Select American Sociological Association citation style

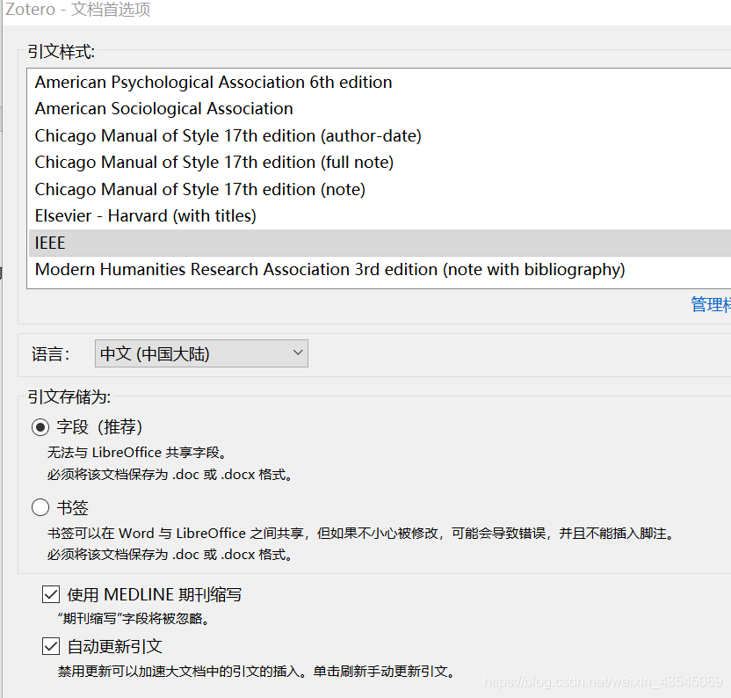pyautogui.click(x=380, y=109)
